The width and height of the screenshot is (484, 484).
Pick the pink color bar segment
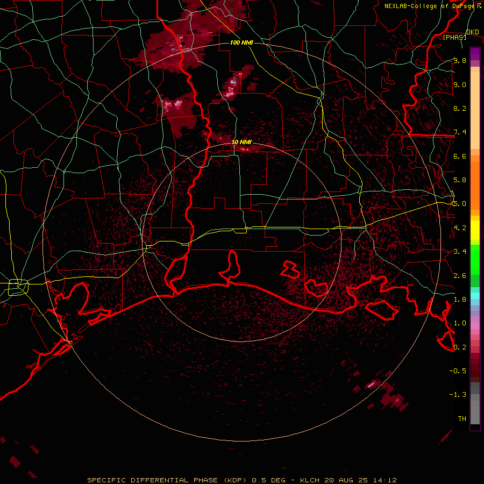pos(475,326)
